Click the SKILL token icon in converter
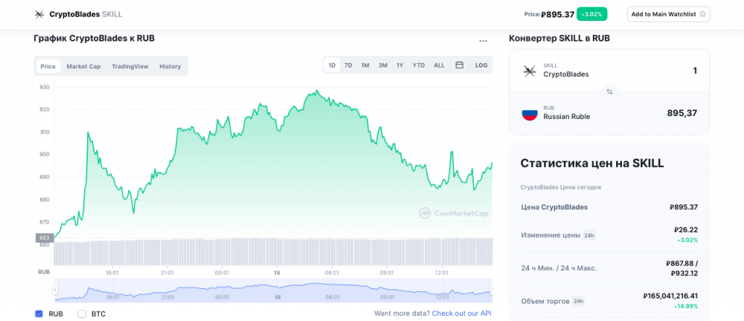 [x=530, y=70]
